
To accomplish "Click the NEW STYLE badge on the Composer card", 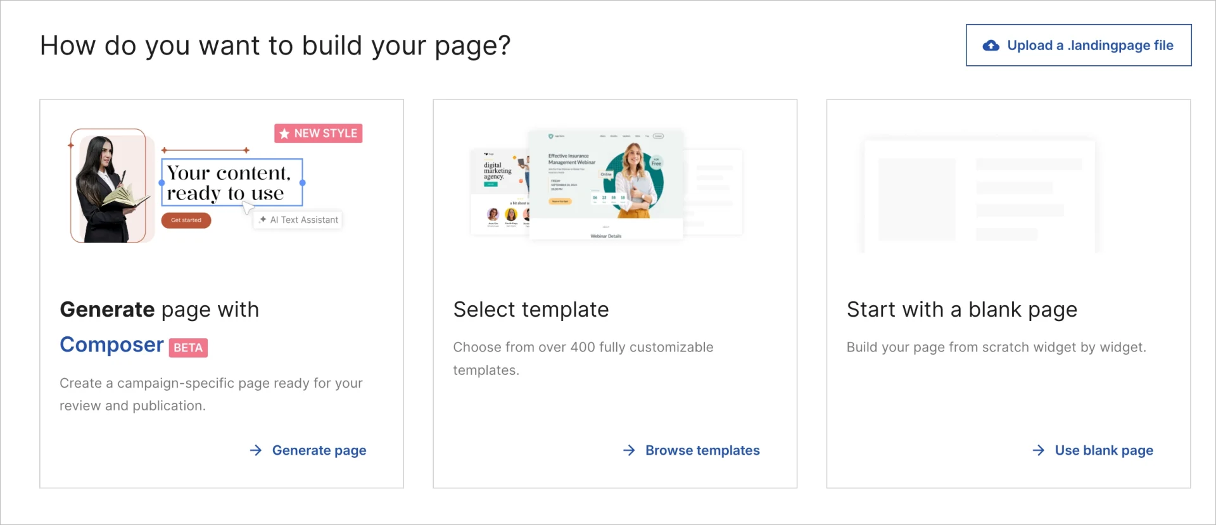I will (318, 133).
